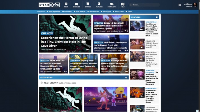Open the apps grid menu icon
The image size is (200, 112).
(x=180, y=5)
